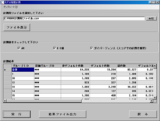Click the horizontal scrollbar thumb of results table
The width and height of the screenshot is (160, 121).
tap(44, 101)
